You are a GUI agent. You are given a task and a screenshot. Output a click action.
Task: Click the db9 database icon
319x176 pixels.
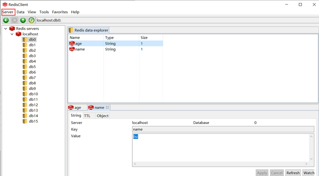click(x=25, y=88)
